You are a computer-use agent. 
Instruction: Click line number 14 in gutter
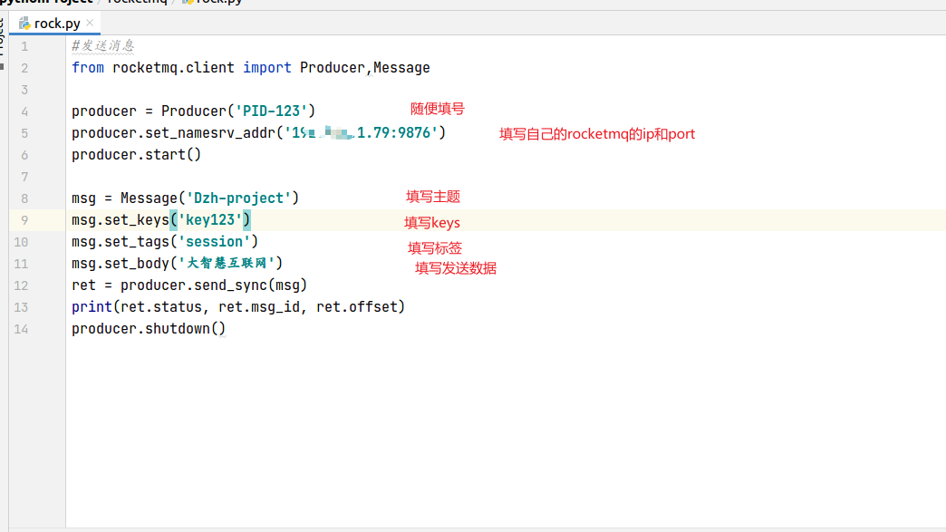point(21,329)
